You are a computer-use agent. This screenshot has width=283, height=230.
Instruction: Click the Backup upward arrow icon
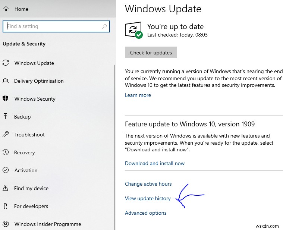pyautogui.click(x=6, y=116)
